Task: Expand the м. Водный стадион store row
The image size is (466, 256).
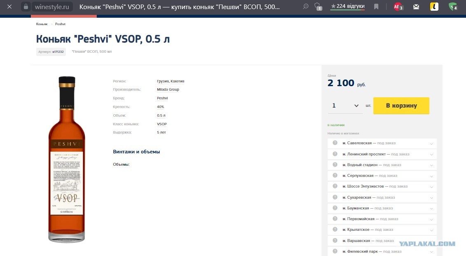Action: pos(382,165)
